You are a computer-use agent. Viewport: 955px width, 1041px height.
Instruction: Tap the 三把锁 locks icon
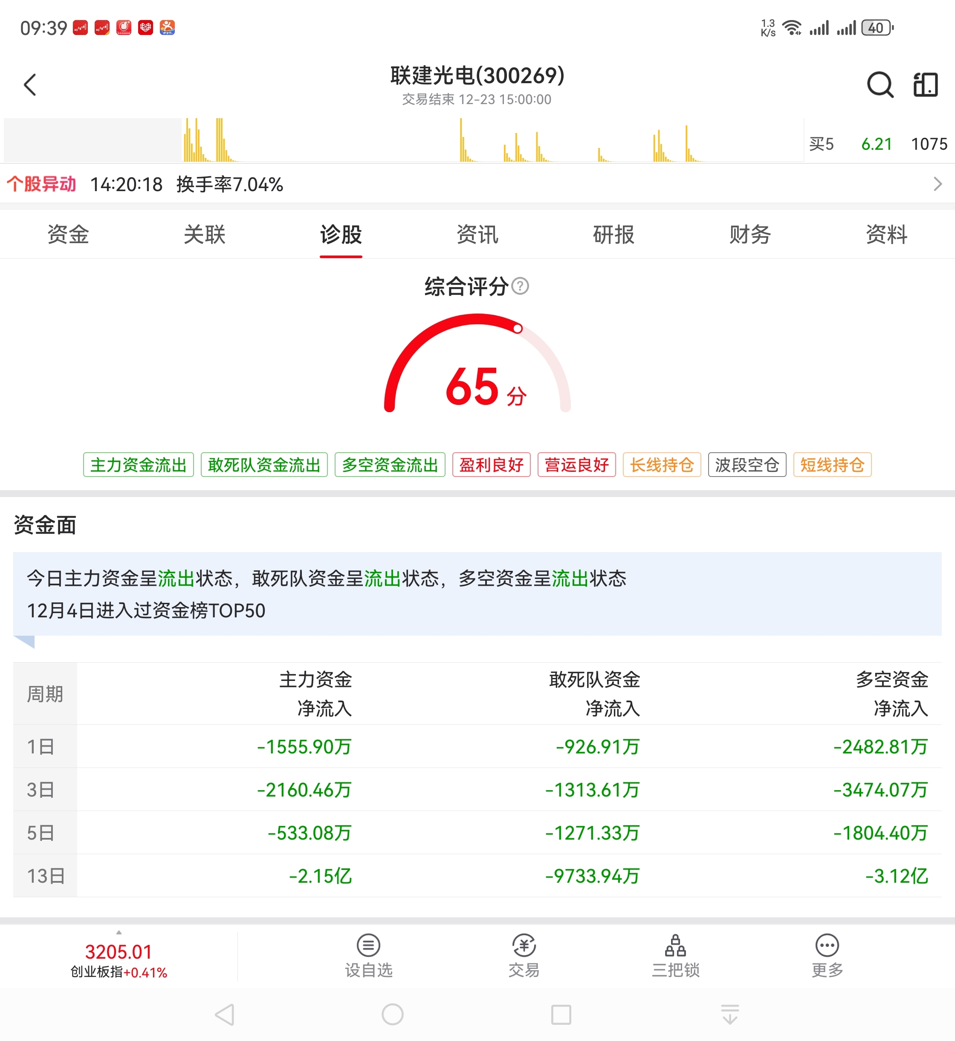point(675,946)
